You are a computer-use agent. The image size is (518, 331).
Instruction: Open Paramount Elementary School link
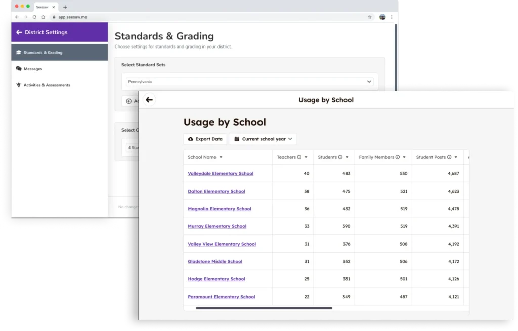click(x=222, y=297)
